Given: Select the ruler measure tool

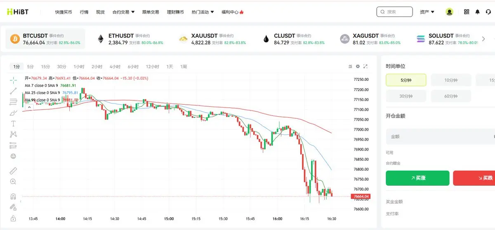Looking at the screenshot, I should point(13,170).
